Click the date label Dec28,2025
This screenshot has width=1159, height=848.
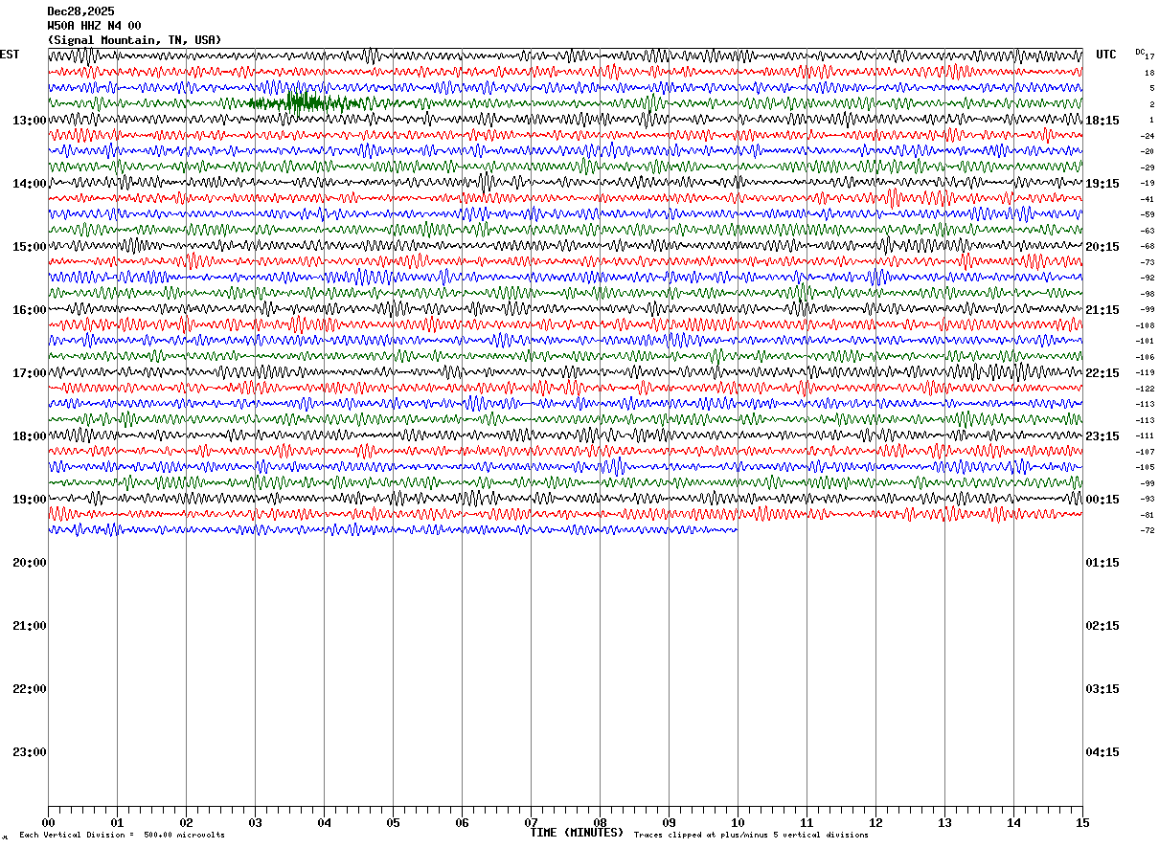point(80,11)
